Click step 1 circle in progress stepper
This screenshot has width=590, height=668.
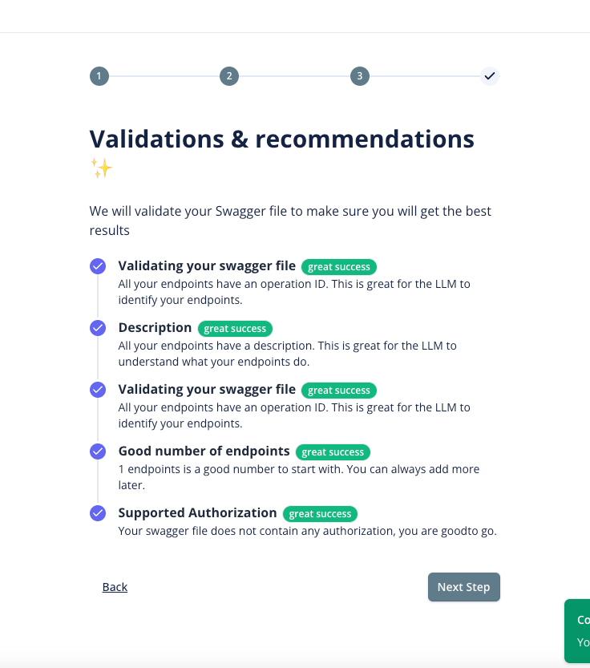(99, 76)
